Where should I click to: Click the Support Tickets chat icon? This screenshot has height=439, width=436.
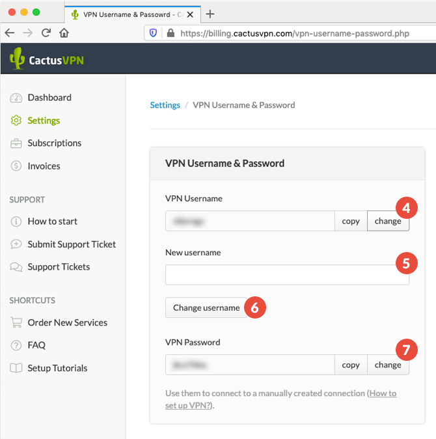tap(16, 267)
